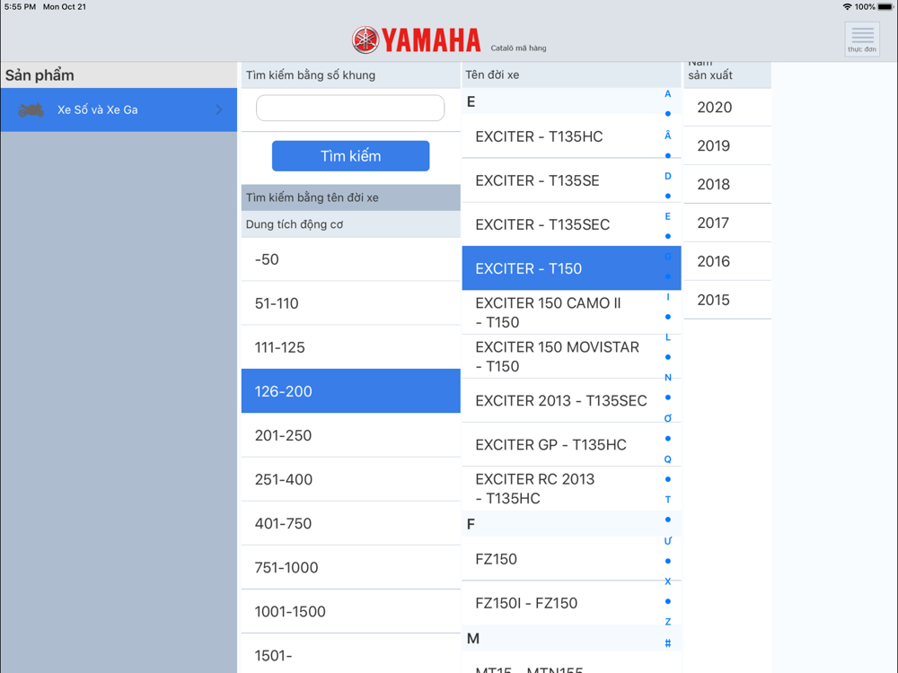
Task: Tap the # symbol in alphabet index
Action: point(667,642)
